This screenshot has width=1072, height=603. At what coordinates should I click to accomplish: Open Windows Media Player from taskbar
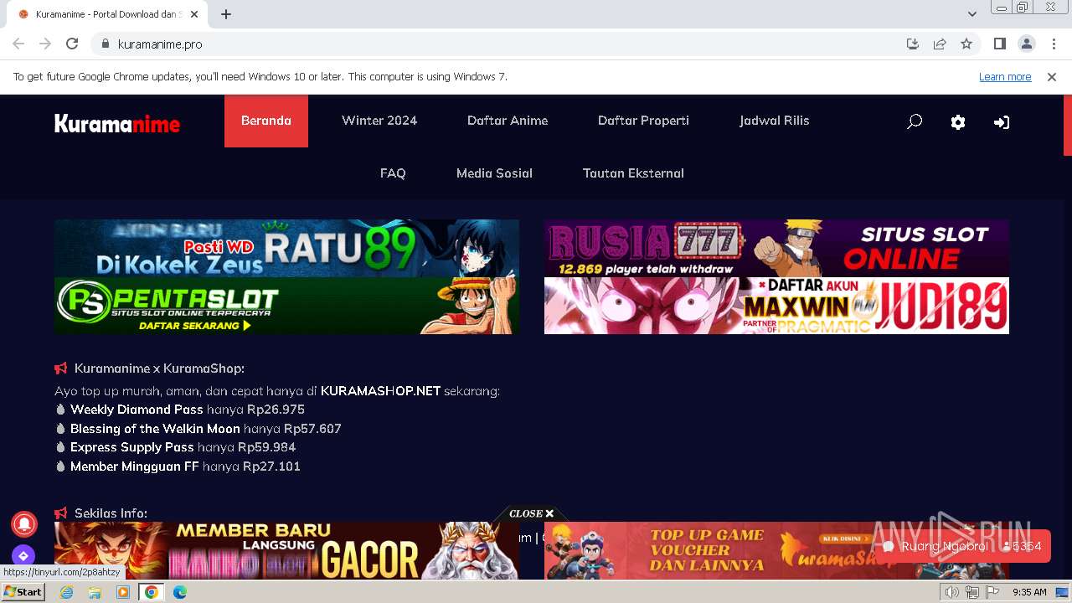[x=123, y=592]
